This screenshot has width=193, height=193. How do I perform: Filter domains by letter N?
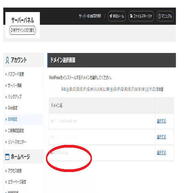coord(111,89)
